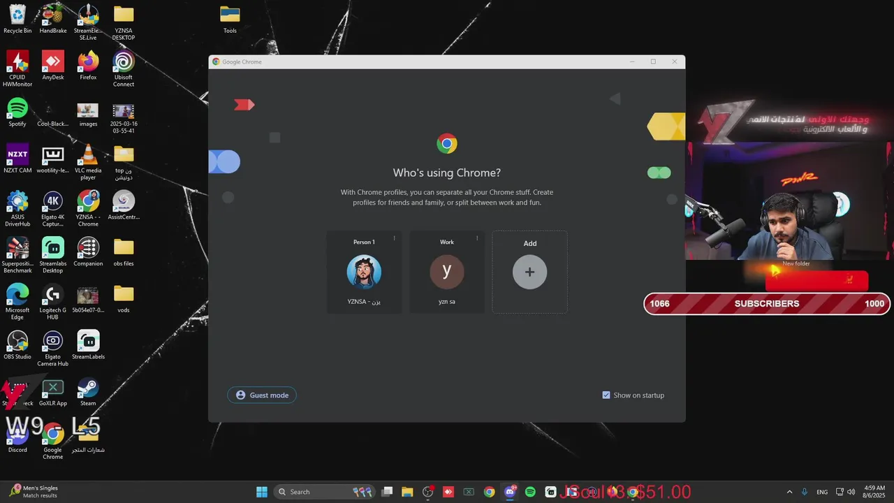
Task: Open Windows Start menu
Action: 262,492
